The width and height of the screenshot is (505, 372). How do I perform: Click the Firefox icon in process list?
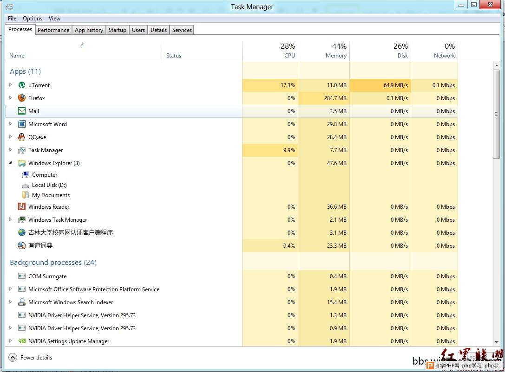(22, 98)
